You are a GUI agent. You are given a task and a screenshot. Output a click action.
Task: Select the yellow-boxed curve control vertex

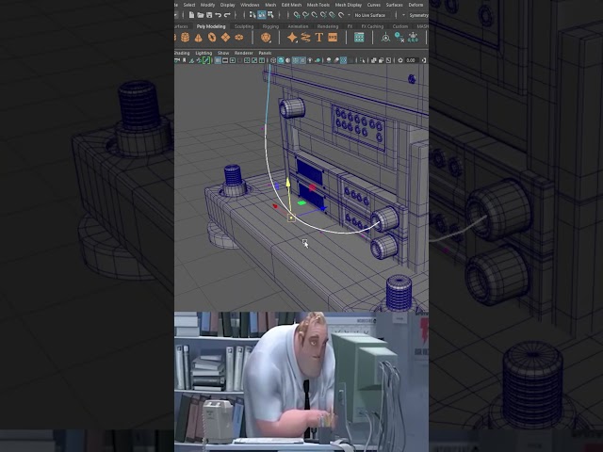[x=291, y=218]
